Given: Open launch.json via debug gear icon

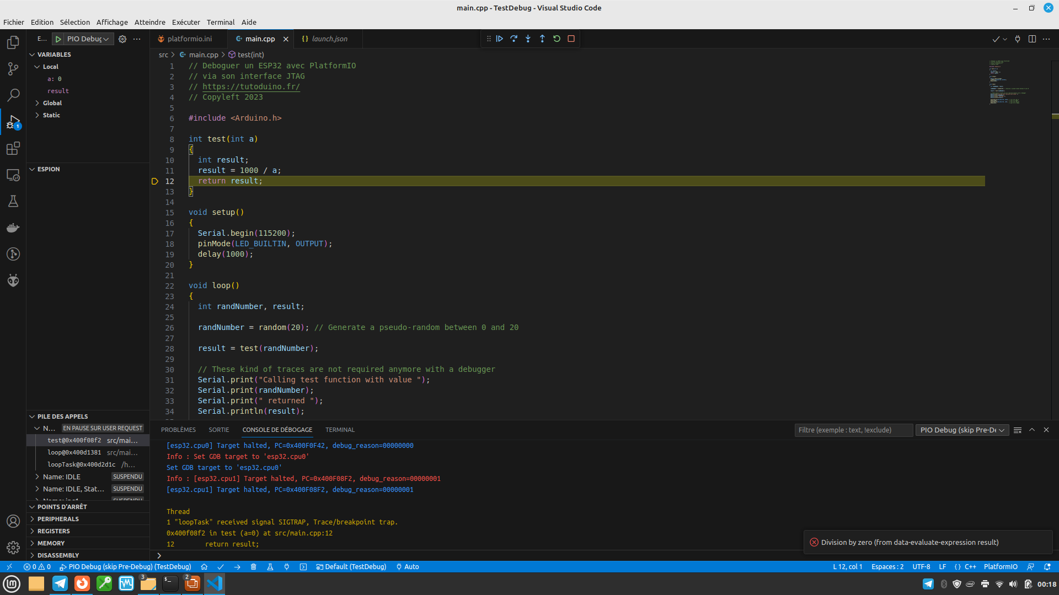Looking at the screenshot, I should 122,39.
